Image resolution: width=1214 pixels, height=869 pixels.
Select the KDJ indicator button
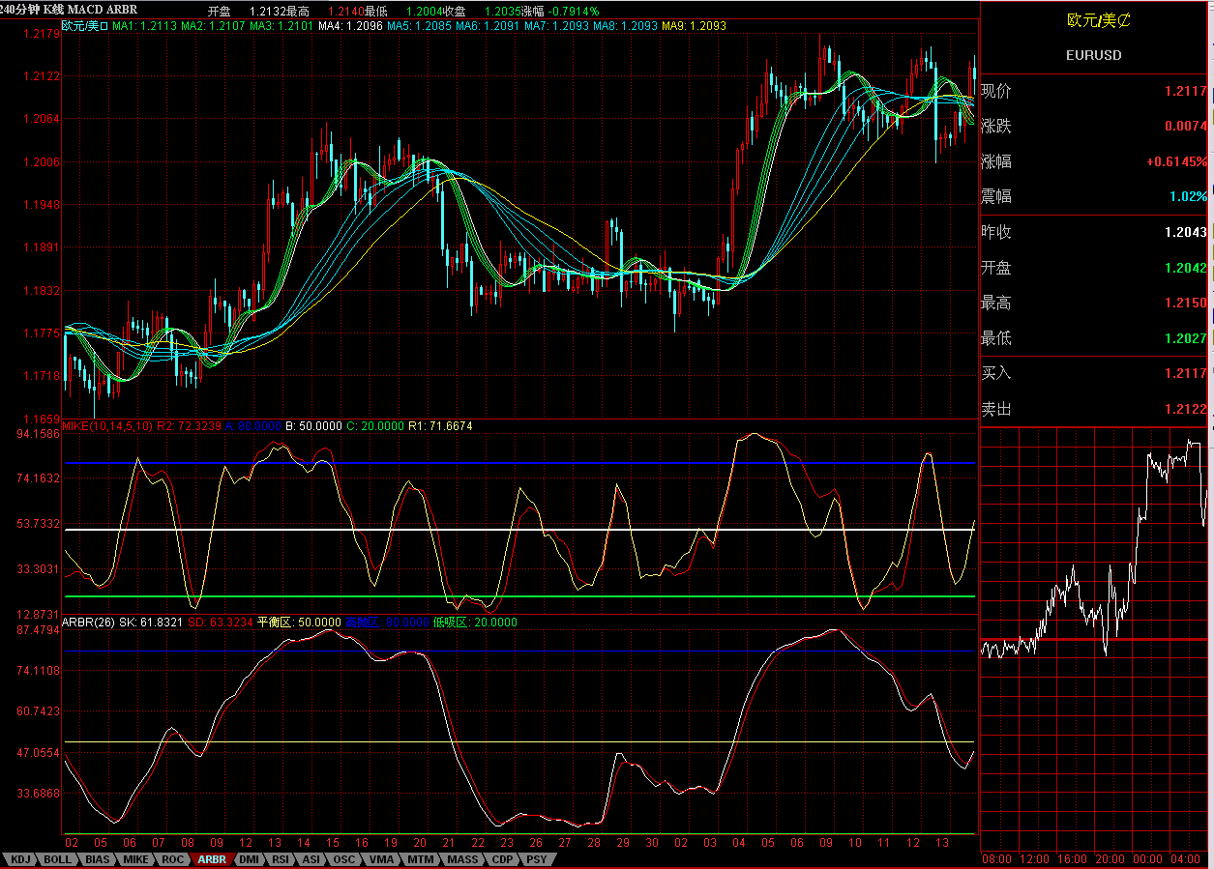pos(22,858)
